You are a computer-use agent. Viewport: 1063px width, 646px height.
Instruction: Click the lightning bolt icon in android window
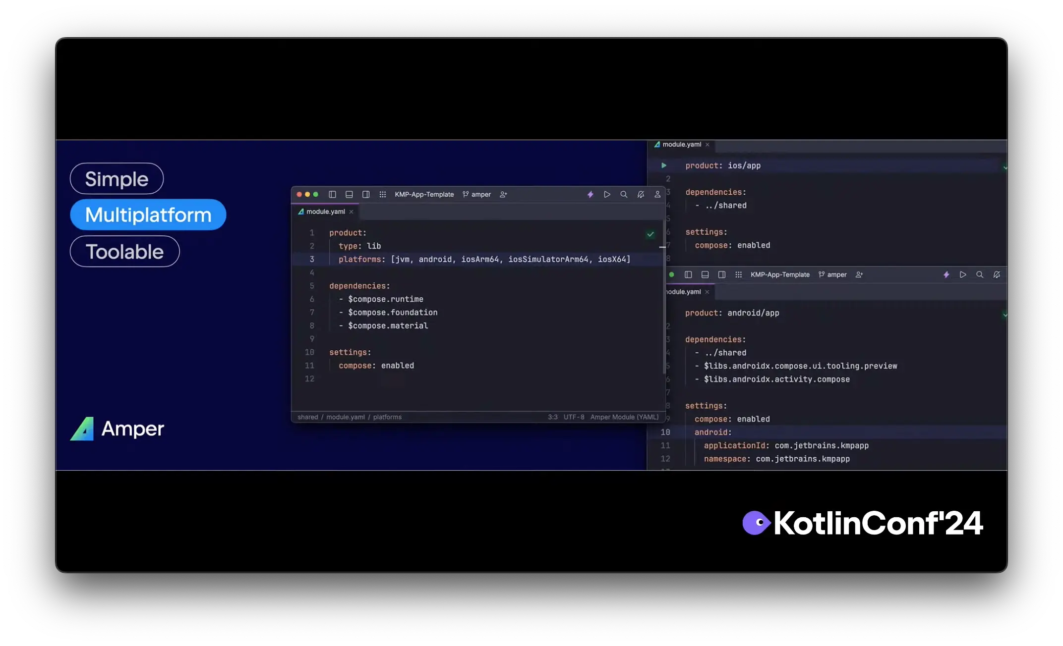click(x=946, y=275)
